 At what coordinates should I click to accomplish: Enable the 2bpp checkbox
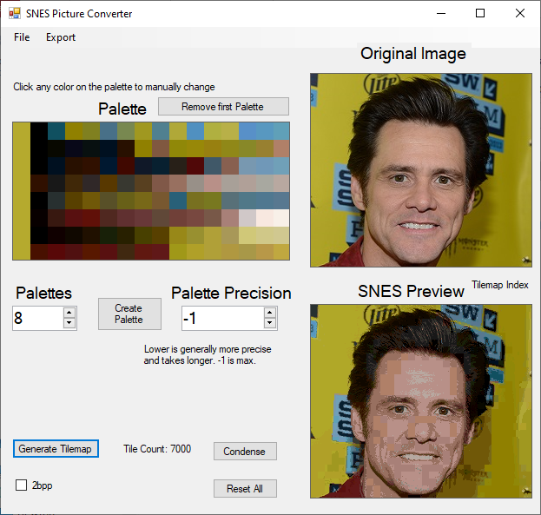click(22, 485)
